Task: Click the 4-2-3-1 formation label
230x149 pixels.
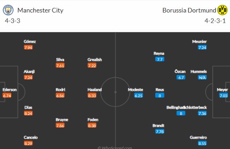Action: click(215, 21)
